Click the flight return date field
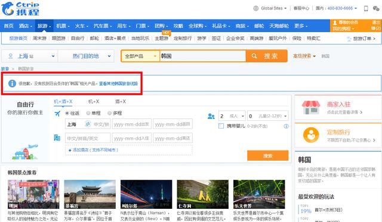This screenshot has width=382, height=222. [172, 124]
